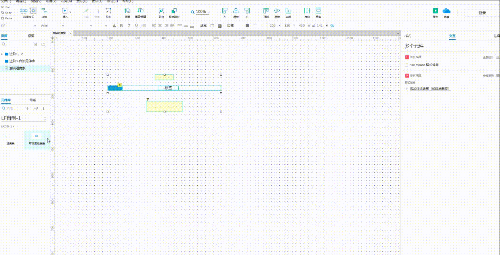Click the align top (顶部) icon
500x255 pixels.
(266, 11)
